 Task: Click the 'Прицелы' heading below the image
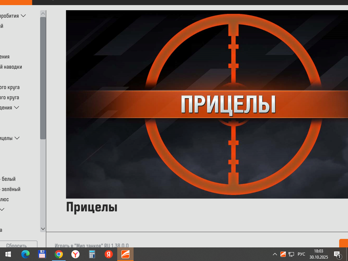[92, 207]
